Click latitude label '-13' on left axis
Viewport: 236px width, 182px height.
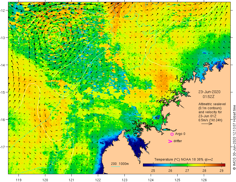click(3, 38)
